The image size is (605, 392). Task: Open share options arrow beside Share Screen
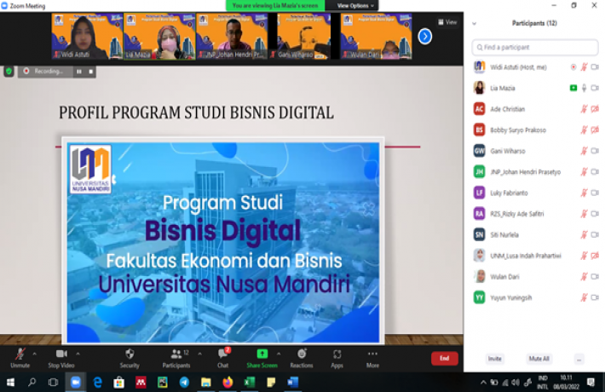tap(279, 354)
